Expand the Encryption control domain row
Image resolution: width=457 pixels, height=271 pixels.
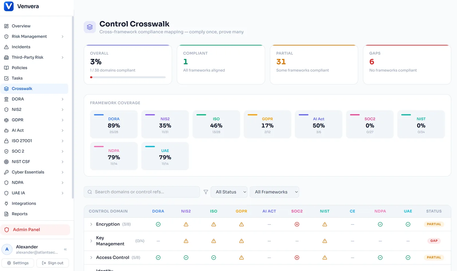click(x=91, y=224)
